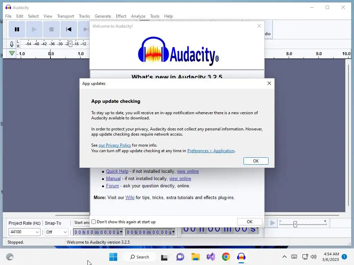Image resolution: width=354 pixels, height=265 pixels.
Task: Open the notification badge in the taskbar
Action: [x=344, y=257]
